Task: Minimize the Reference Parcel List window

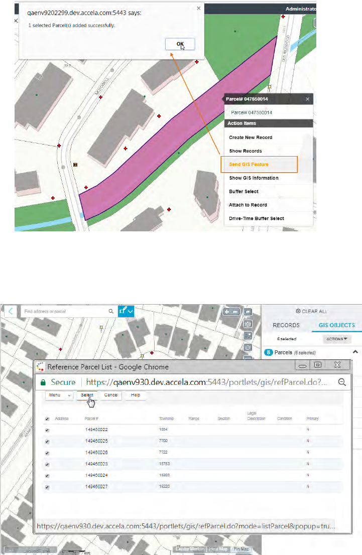Action: [x=302, y=365]
